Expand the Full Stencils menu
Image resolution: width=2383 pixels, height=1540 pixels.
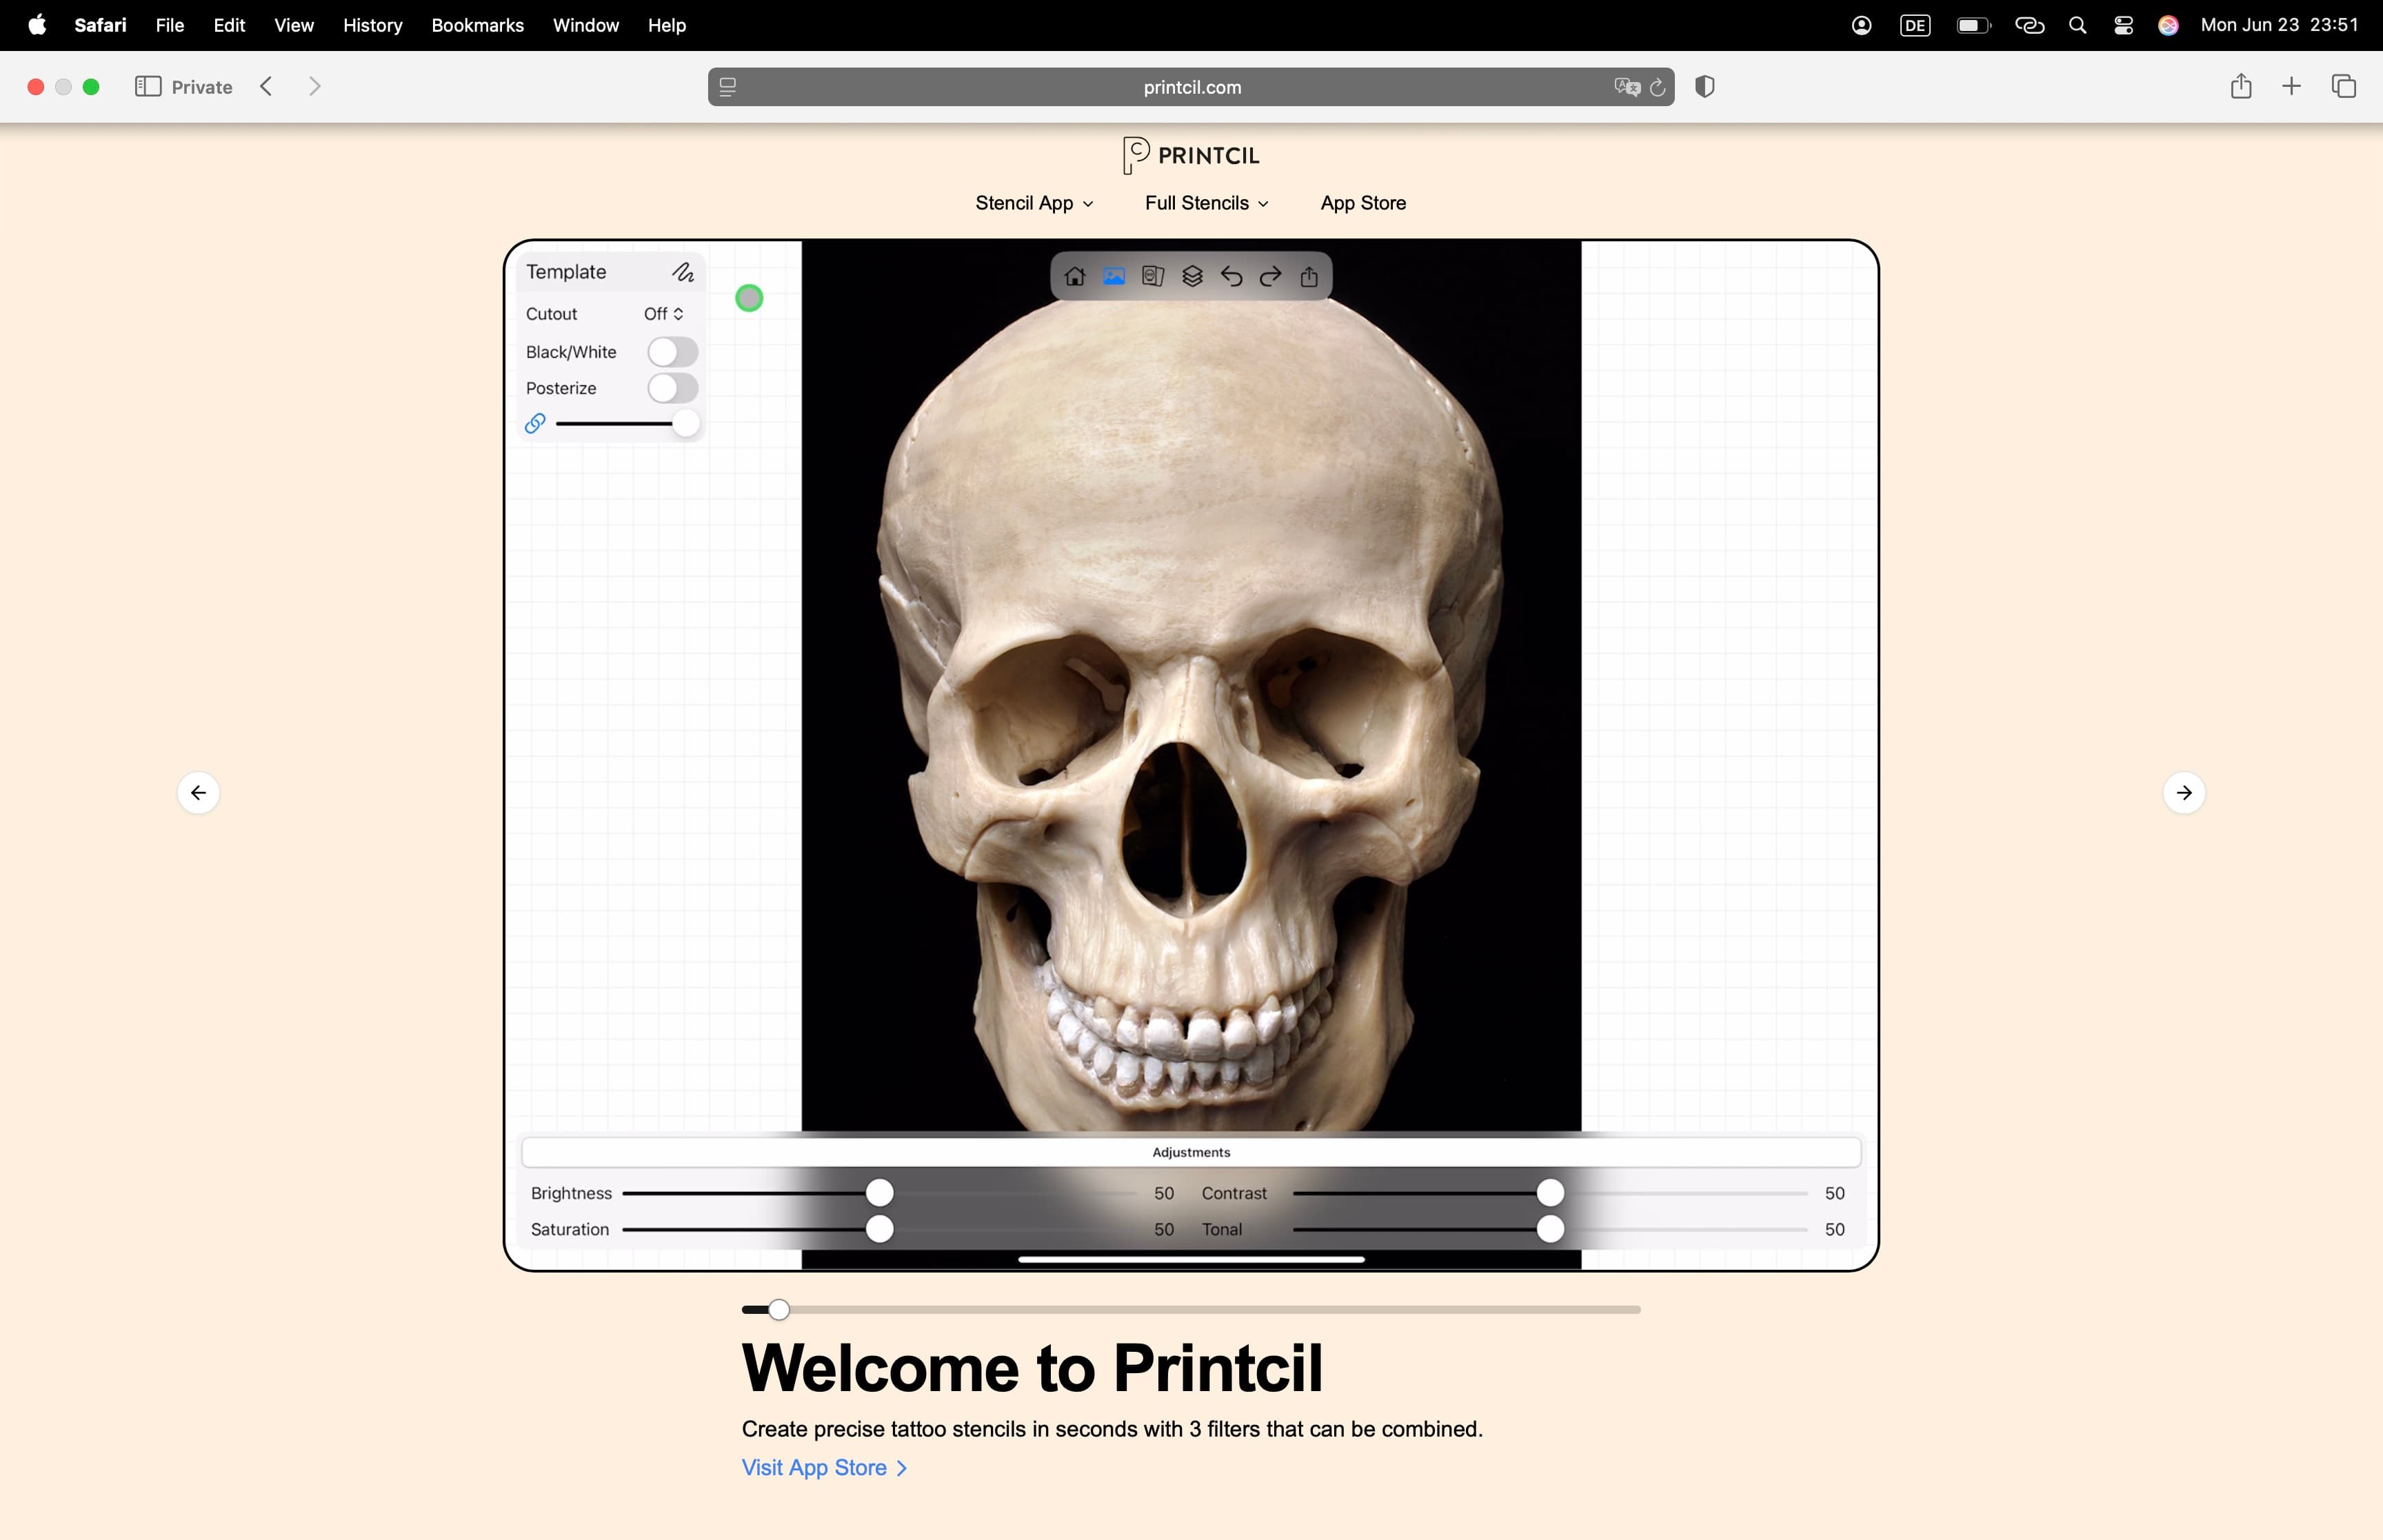pyautogui.click(x=1206, y=203)
